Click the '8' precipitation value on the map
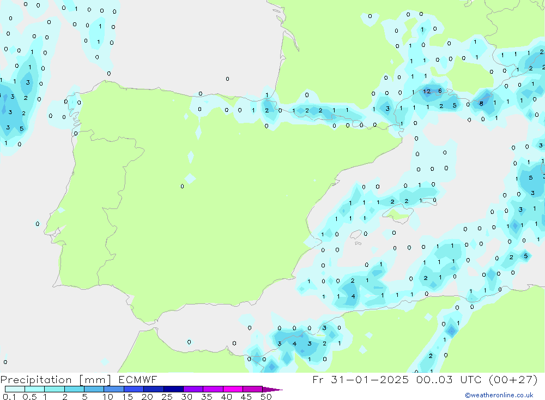The height and width of the screenshot is (400, 545). coord(481,103)
